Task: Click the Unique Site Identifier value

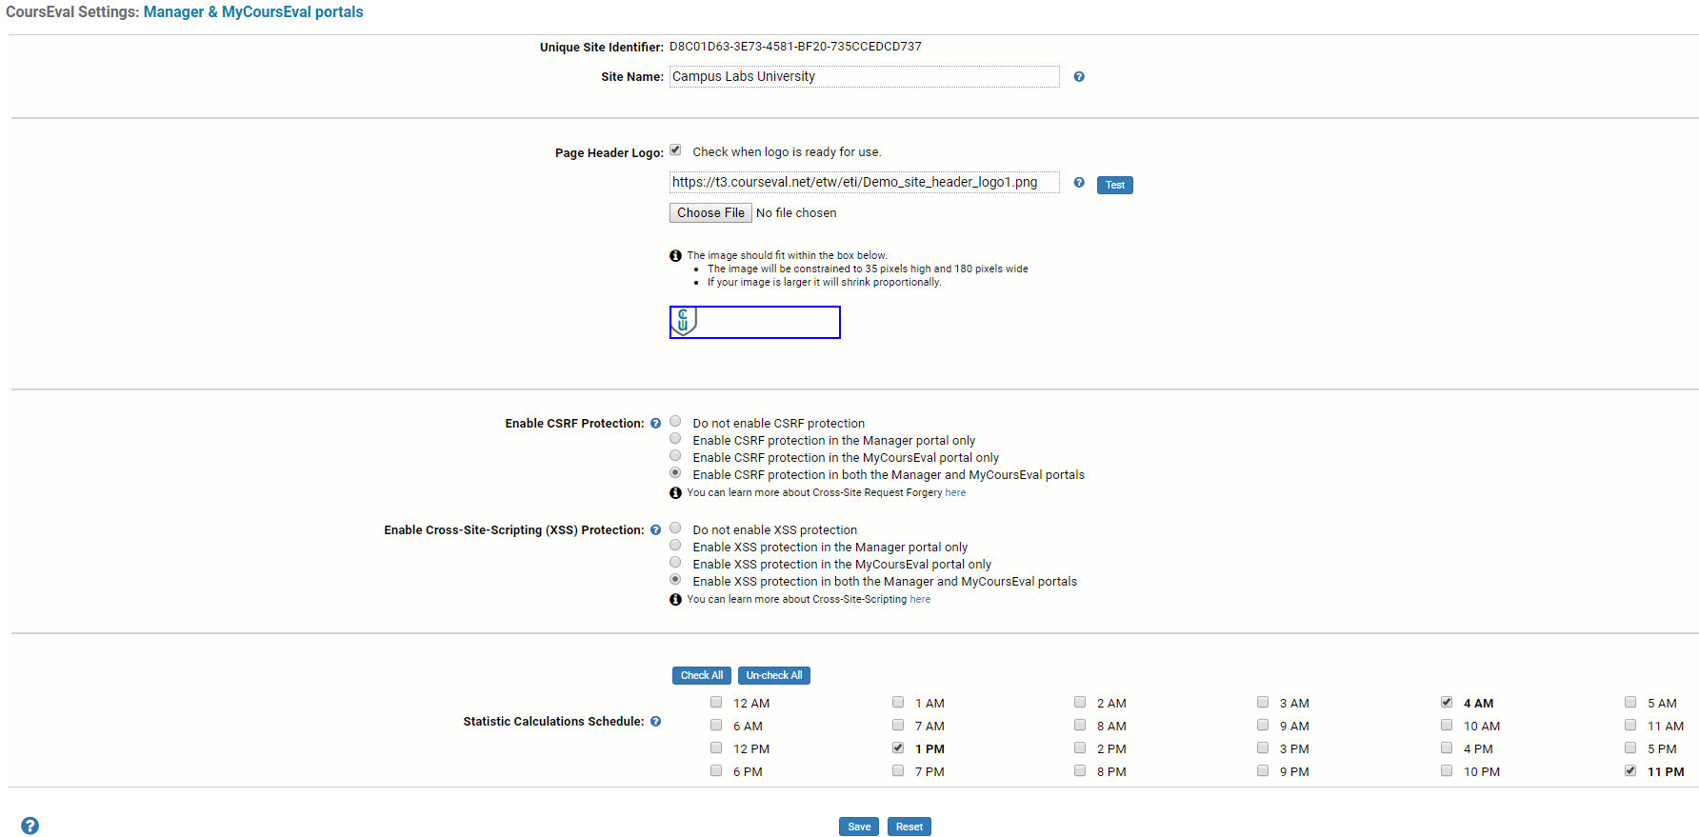Action: (795, 47)
